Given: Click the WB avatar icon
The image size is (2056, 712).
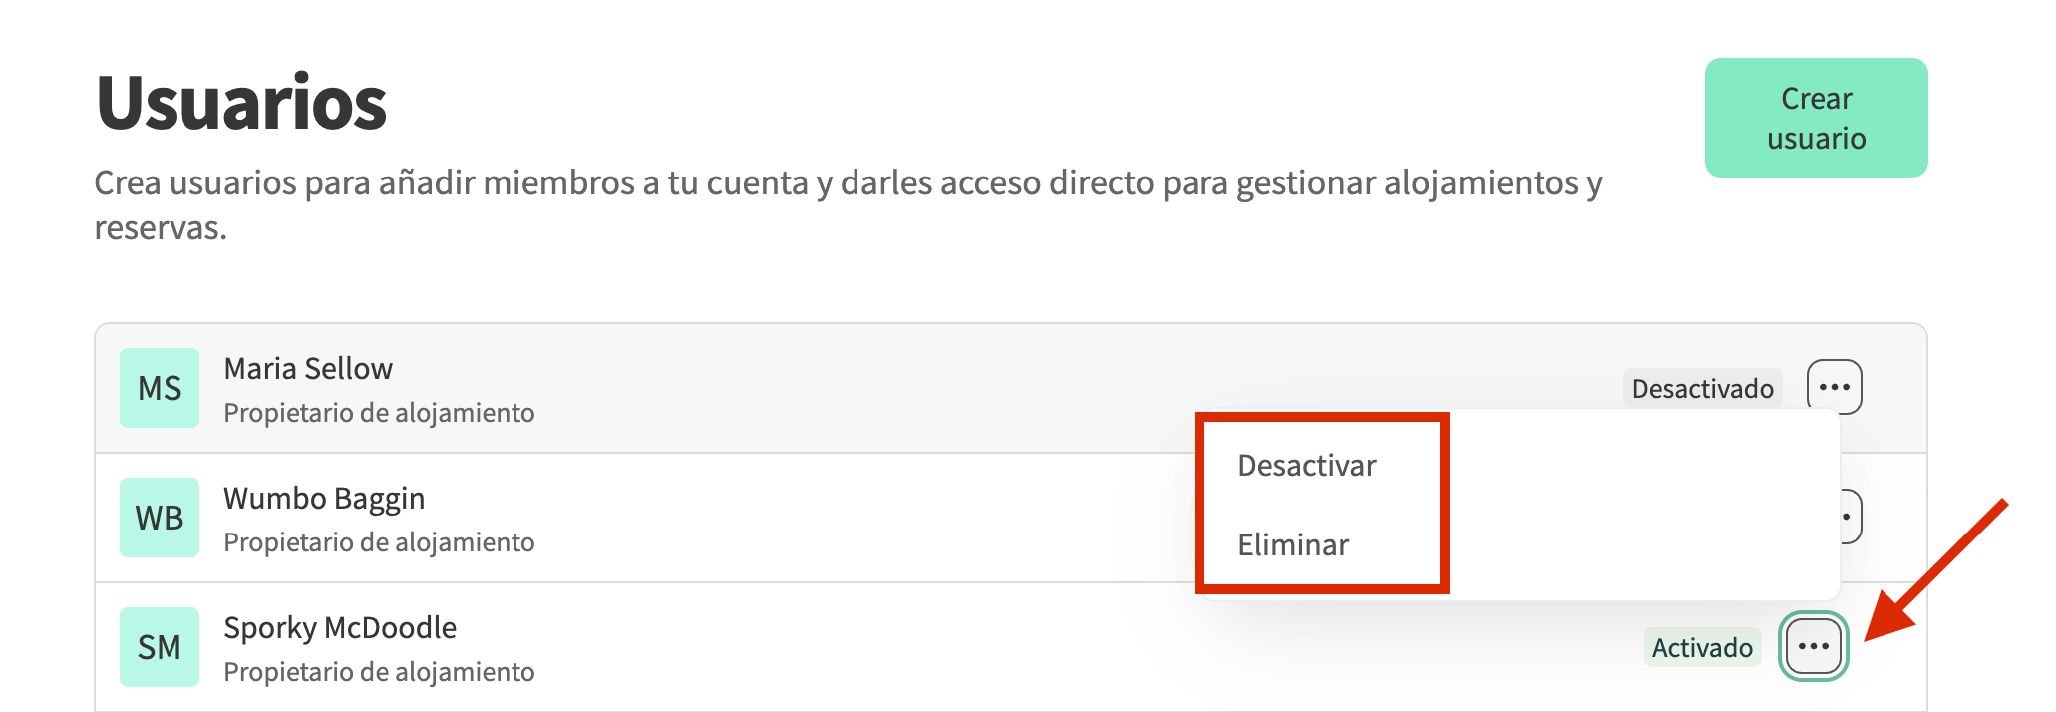Looking at the screenshot, I should click(x=160, y=518).
